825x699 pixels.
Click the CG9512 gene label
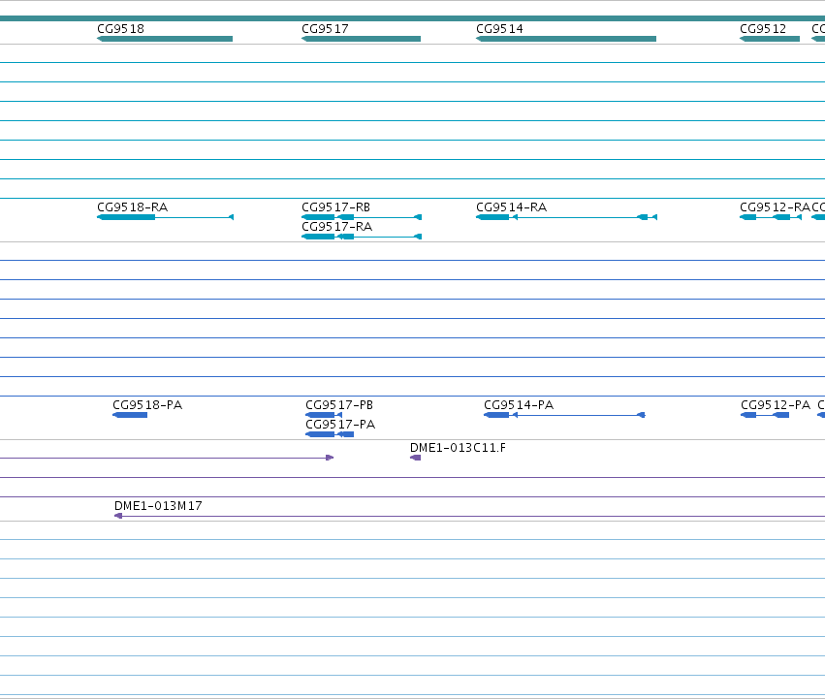(763, 28)
